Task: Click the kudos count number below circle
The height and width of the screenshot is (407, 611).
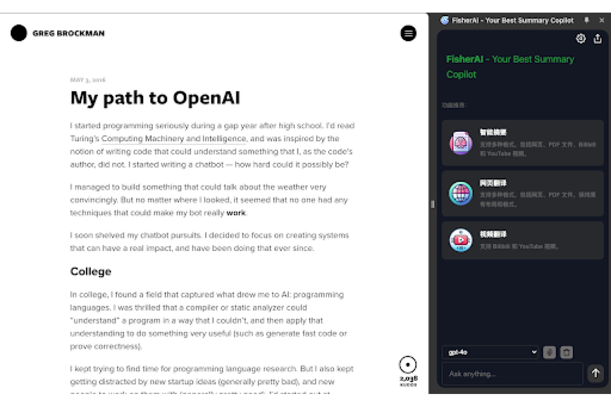Action: pos(409,379)
